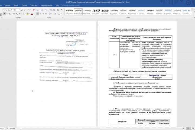Choose paragraph shading color
195x130 pixels.
click(55, 14)
